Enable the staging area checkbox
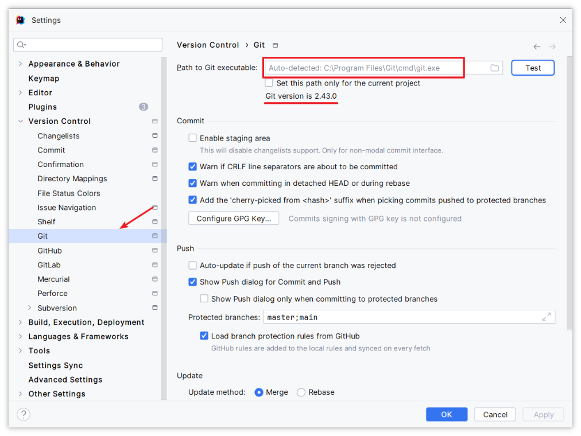 point(193,138)
